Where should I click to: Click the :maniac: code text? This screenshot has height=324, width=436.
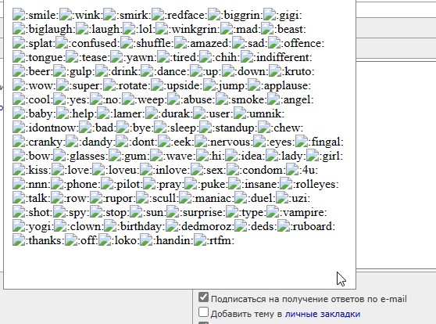213,199
